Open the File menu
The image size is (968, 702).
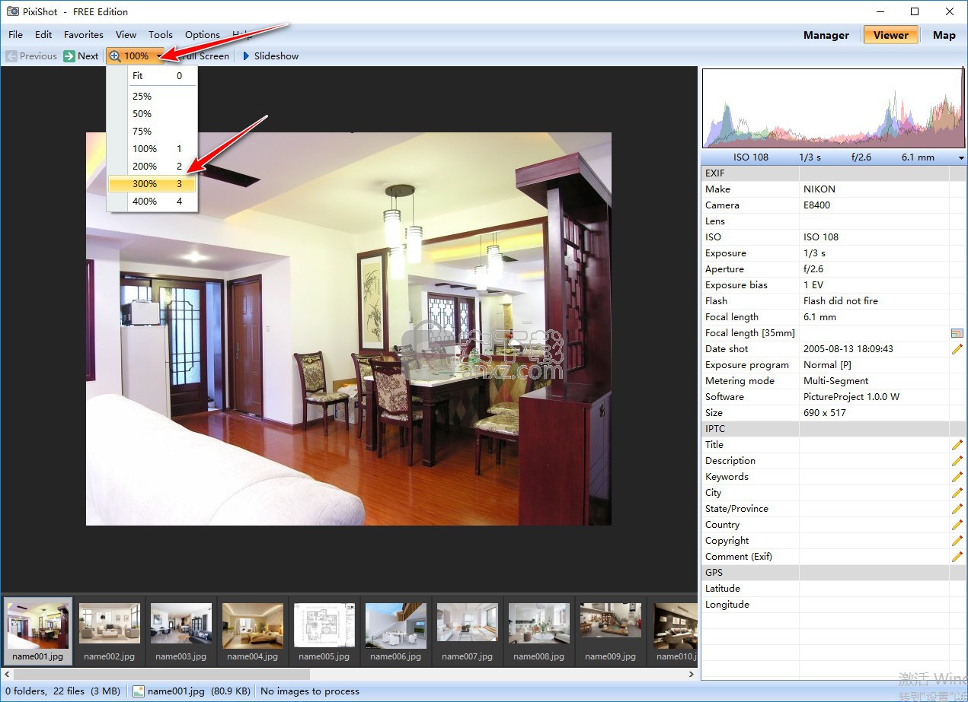pos(16,34)
